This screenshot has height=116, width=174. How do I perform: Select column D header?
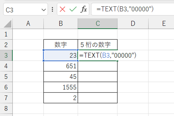click(x=133, y=24)
